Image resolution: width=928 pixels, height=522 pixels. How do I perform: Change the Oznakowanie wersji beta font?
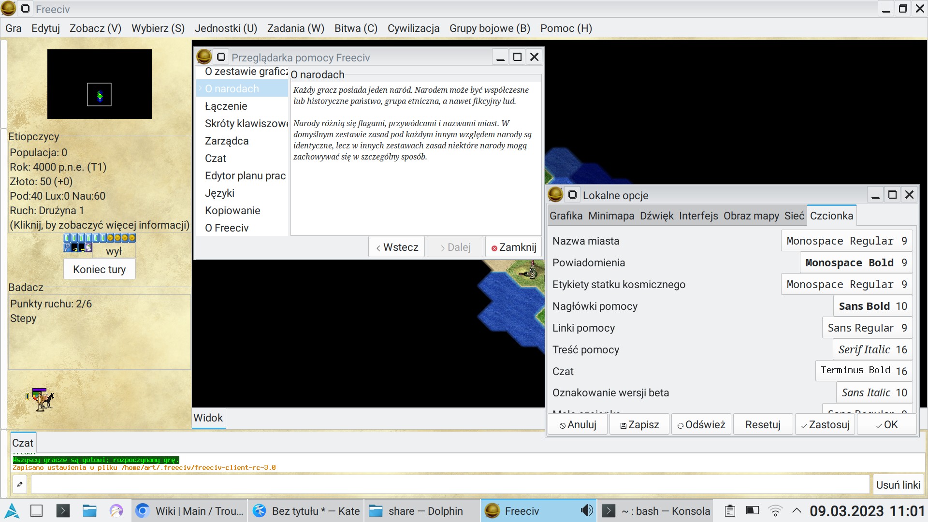874,392
